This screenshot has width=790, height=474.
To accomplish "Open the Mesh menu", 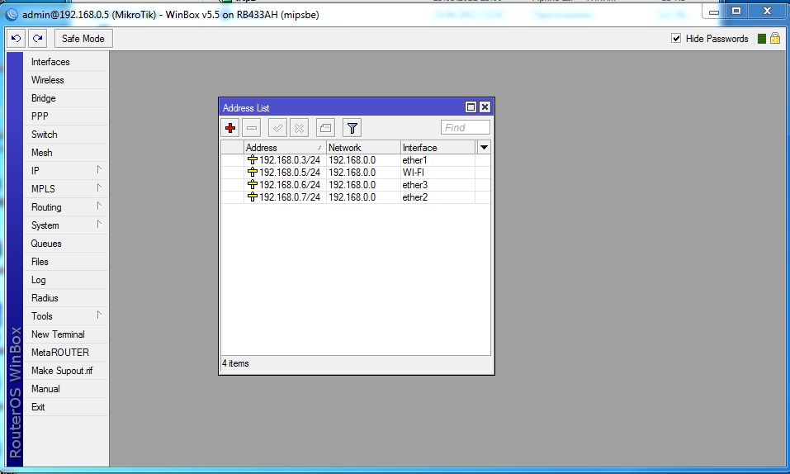I will (x=66, y=152).
